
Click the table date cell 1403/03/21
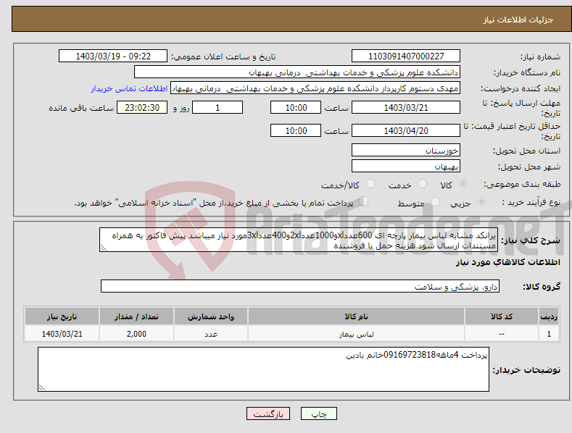62,334
